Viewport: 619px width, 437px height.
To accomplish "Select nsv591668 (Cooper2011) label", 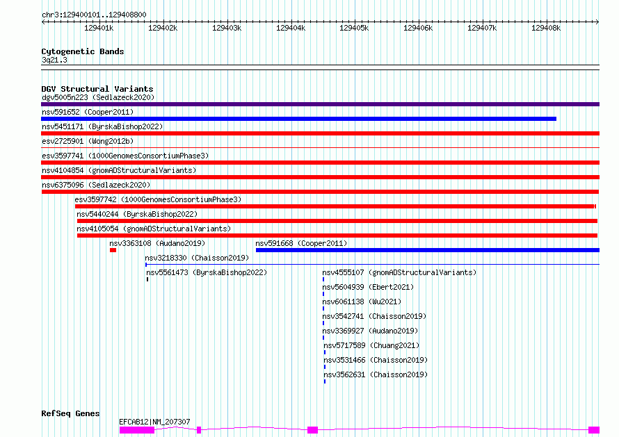I will (x=301, y=243).
